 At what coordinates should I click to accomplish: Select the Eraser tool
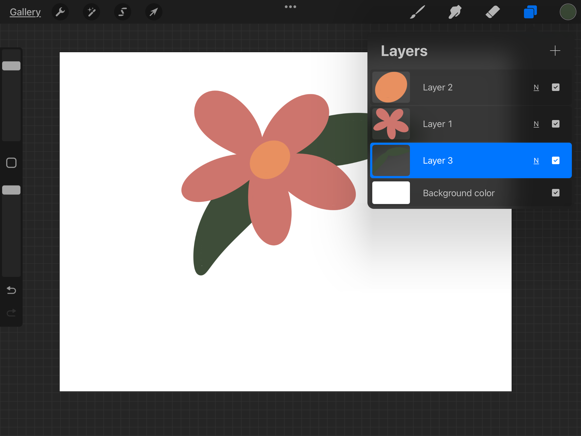pos(493,12)
